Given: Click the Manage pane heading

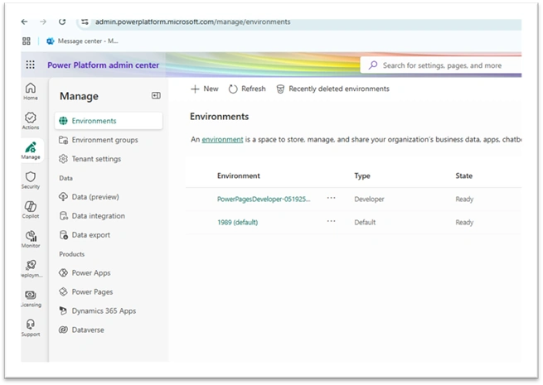Looking at the screenshot, I should pyautogui.click(x=79, y=96).
